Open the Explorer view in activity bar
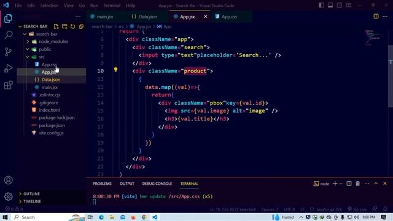 [8, 18]
